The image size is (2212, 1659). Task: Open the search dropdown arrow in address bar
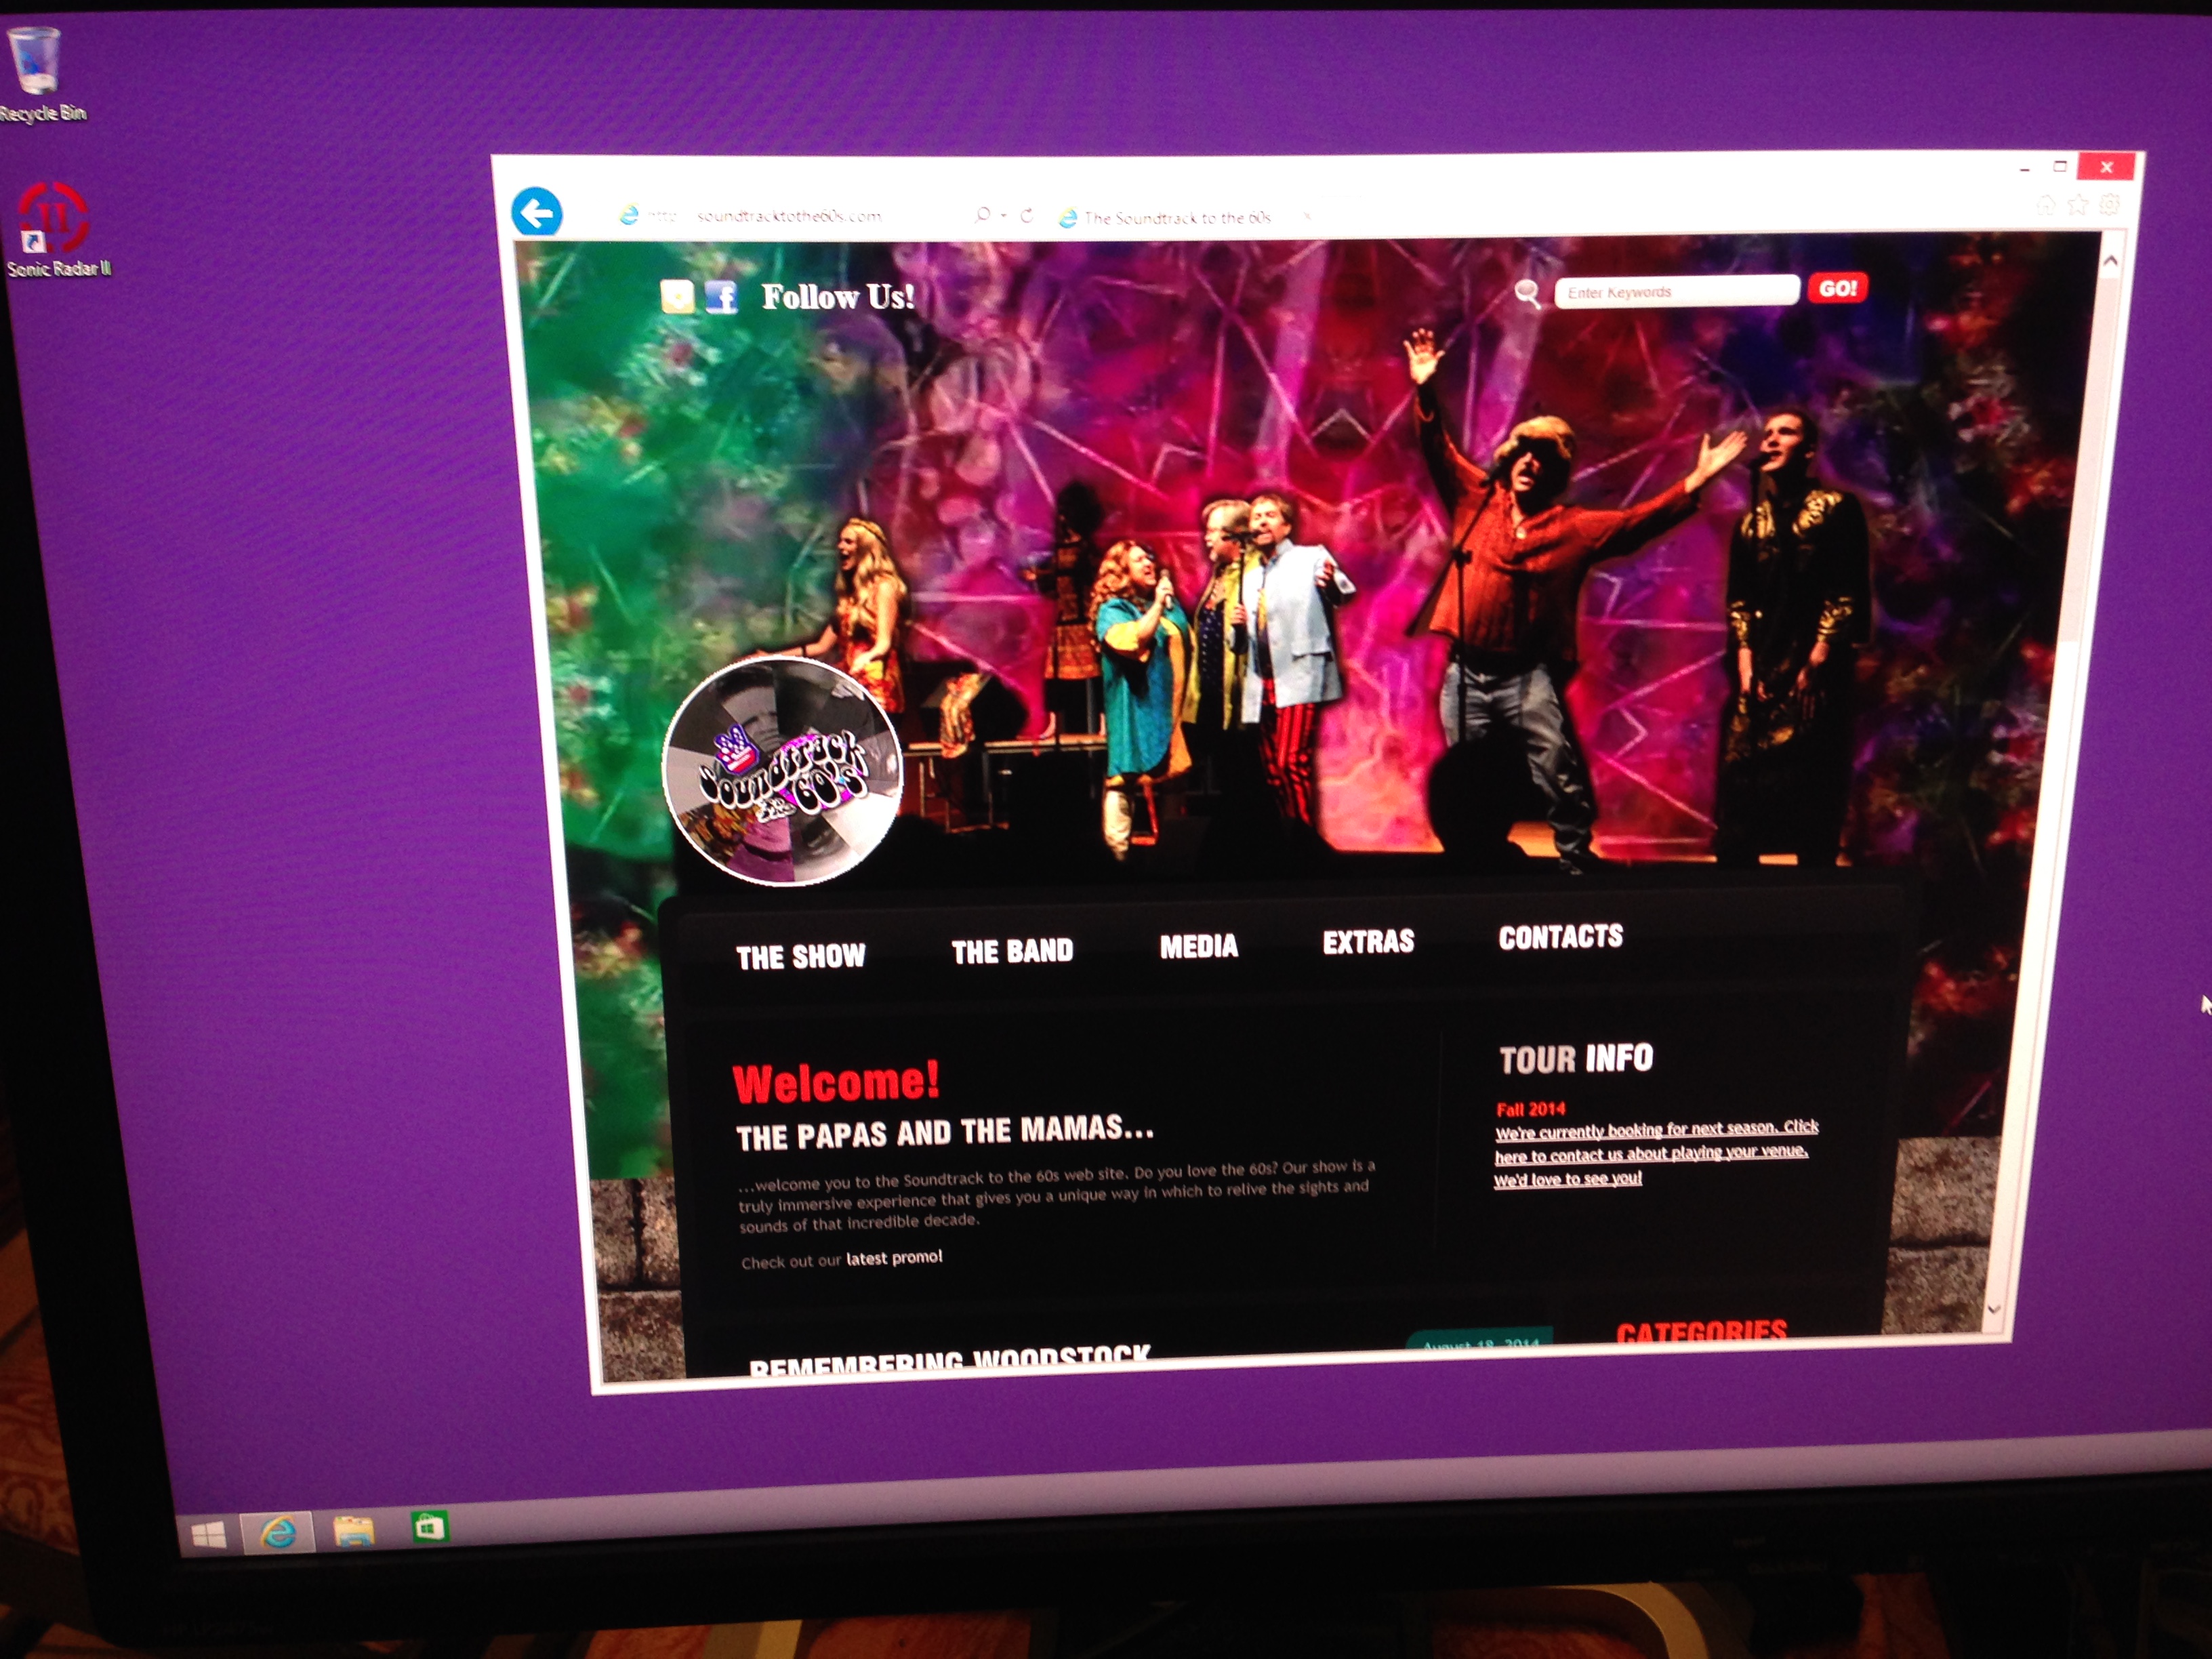click(x=1003, y=216)
